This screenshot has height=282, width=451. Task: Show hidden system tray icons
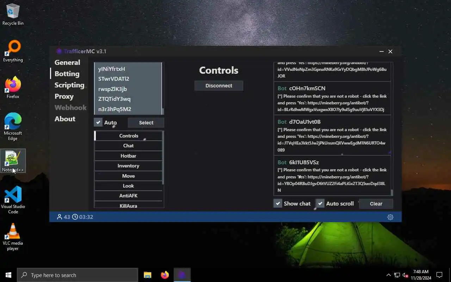pyautogui.click(x=389, y=275)
